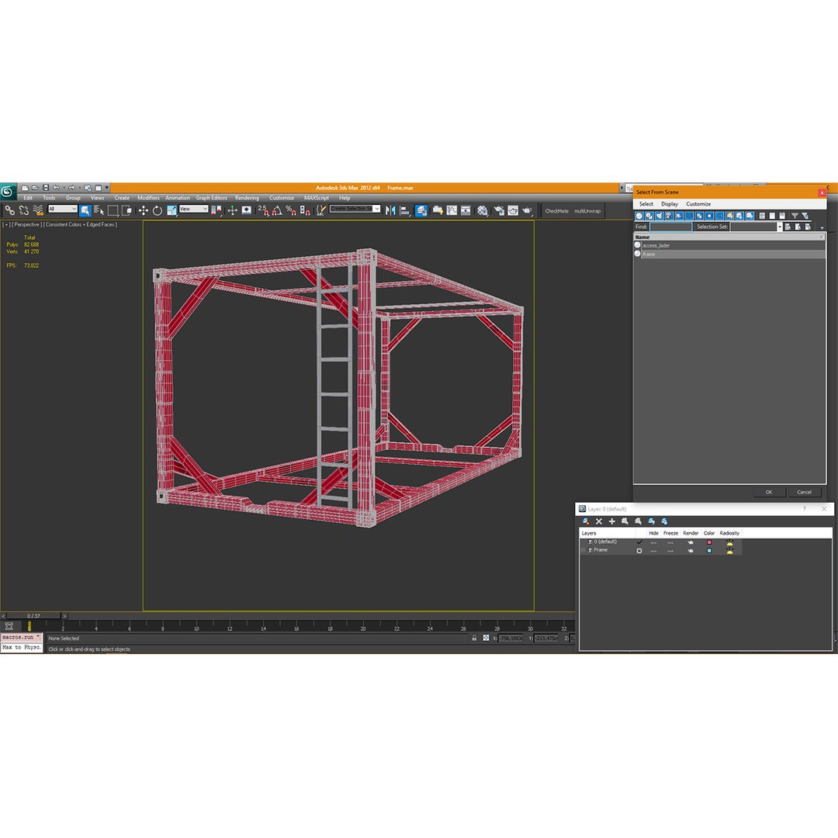This screenshot has height=838, width=838.
Task: Open Select by Name tool in main toolbar
Action: coord(99,210)
